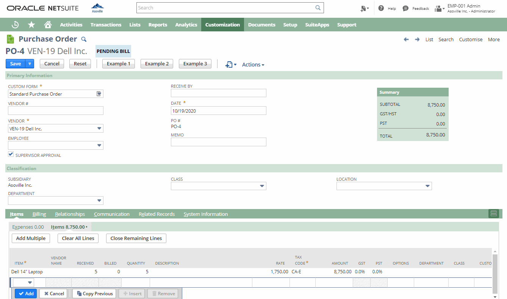507x299 pixels.
Task: Click the top Cancel button
Action: tap(52, 64)
